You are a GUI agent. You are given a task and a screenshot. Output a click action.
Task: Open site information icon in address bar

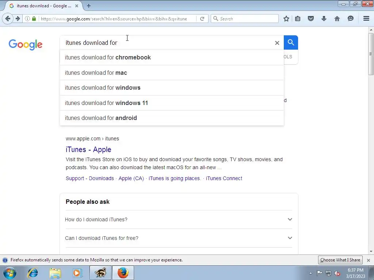click(27, 19)
